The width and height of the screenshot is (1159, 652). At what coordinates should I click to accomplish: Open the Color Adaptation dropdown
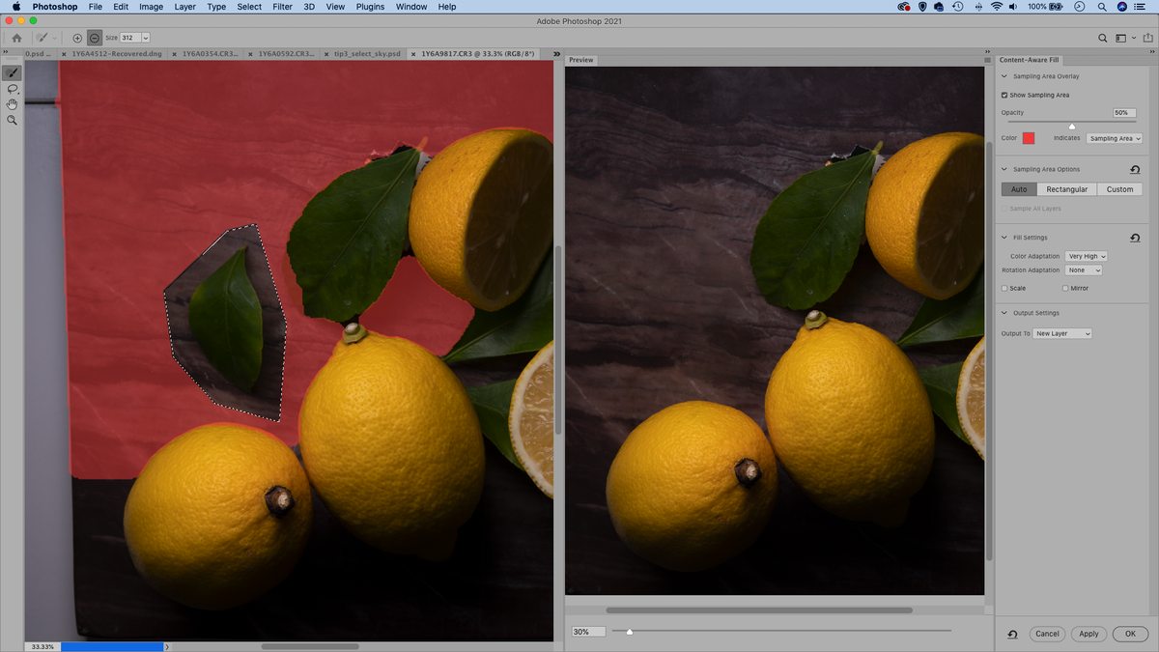[x=1086, y=256]
